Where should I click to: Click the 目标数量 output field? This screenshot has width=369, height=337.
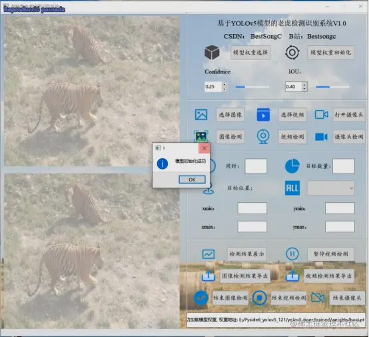[x=344, y=166]
